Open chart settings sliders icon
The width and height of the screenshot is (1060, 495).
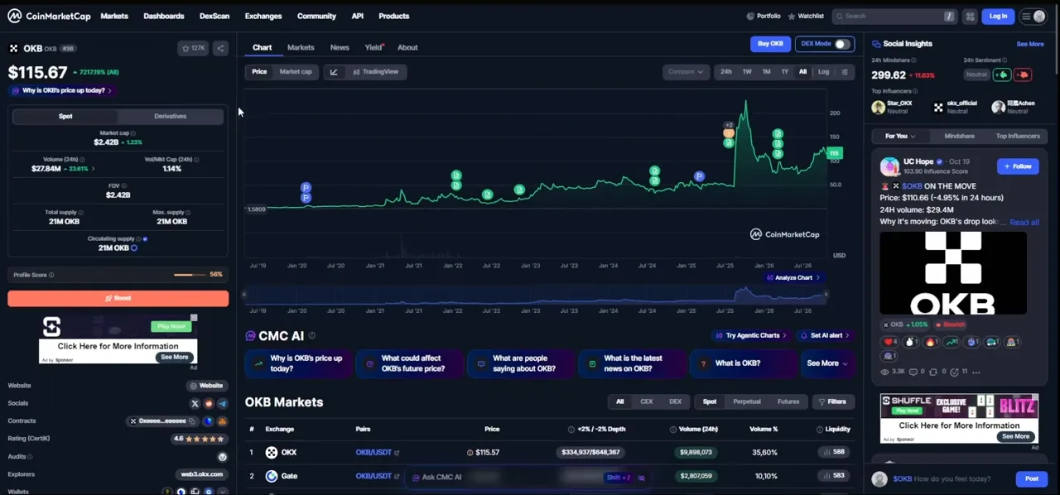[x=844, y=72]
